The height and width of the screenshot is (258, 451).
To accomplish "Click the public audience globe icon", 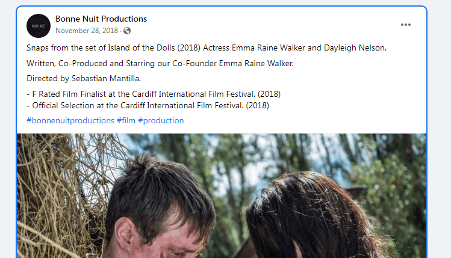I will pos(127,31).
